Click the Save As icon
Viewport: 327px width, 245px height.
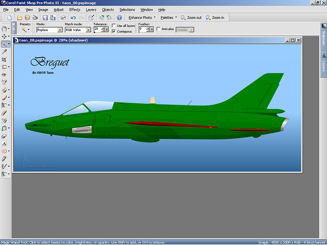tap(53, 18)
